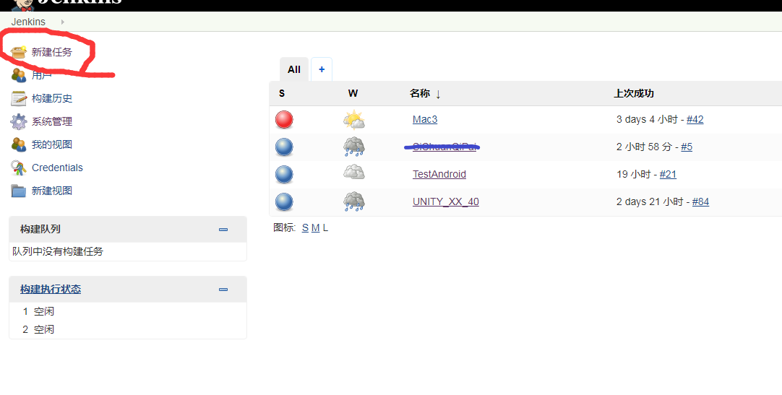Open TestAndroid build #21
Screen dimensions: 782x395
point(668,174)
